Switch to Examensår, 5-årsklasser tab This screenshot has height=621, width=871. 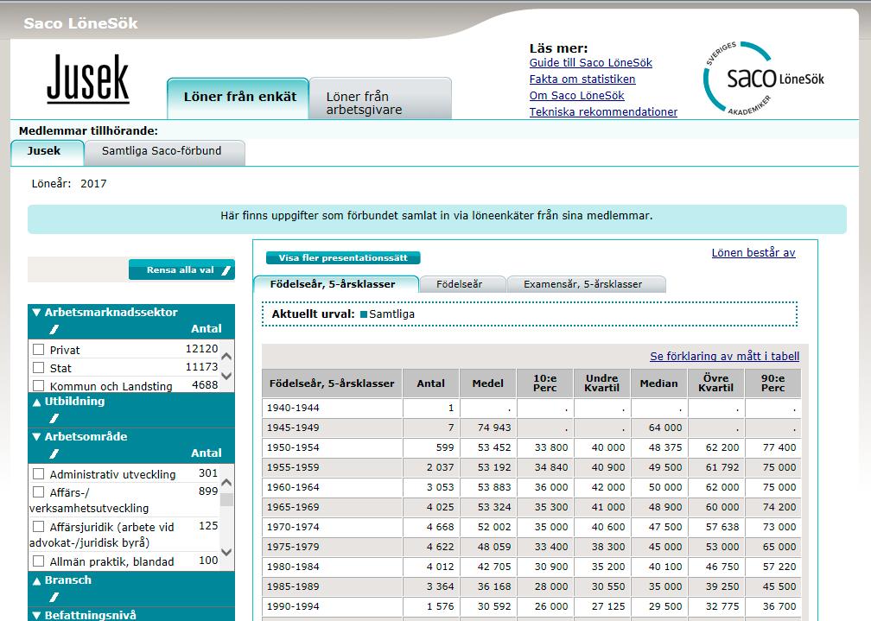pos(586,284)
